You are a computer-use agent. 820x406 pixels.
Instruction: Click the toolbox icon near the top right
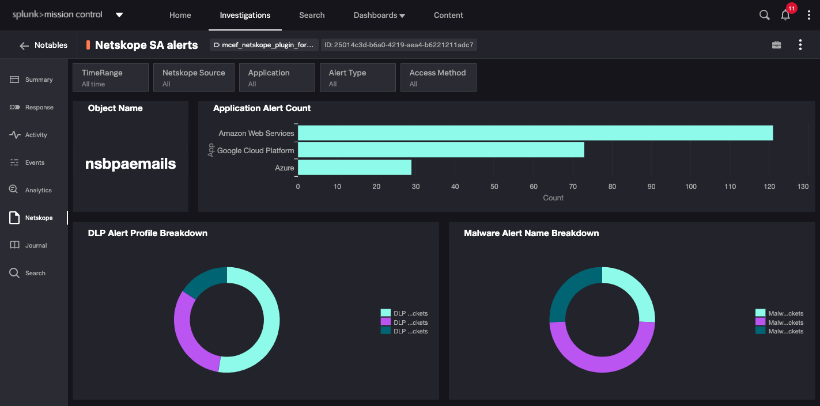776,44
